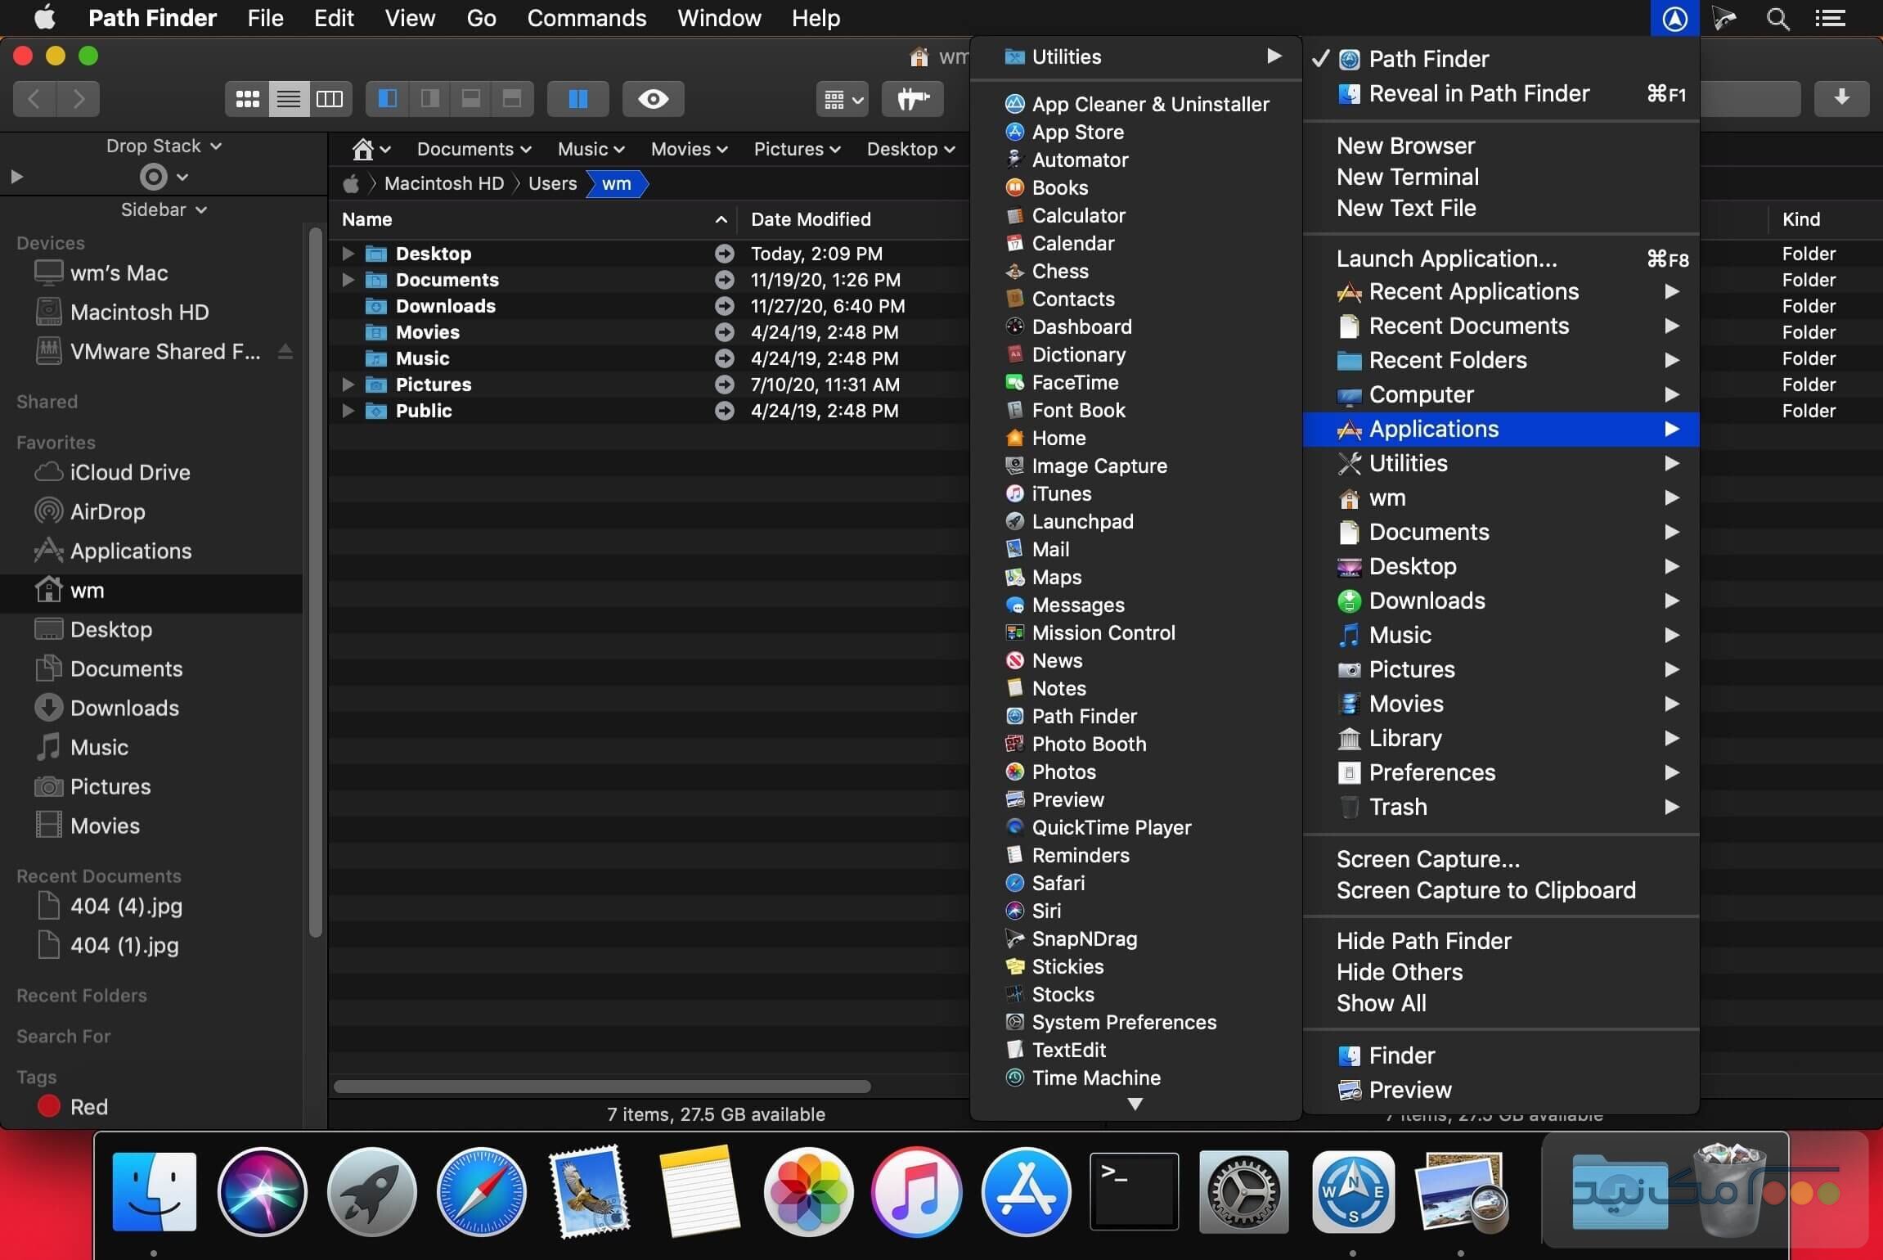The width and height of the screenshot is (1883, 1260).
Task: Click the download arrow toolbar button
Action: pos(1840,98)
